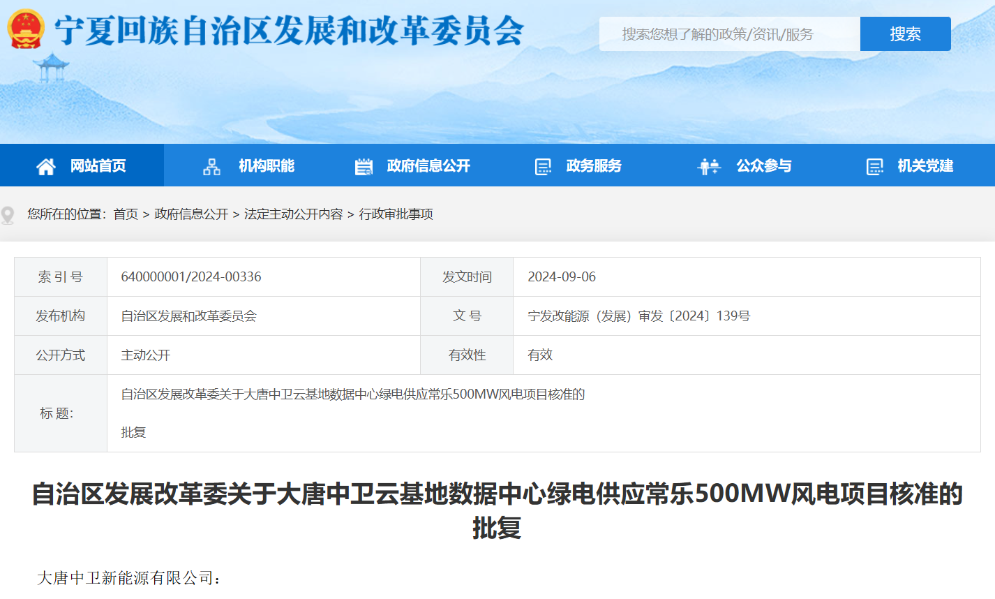Focus the policy search input field
995x599 pixels.
(x=730, y=34)
